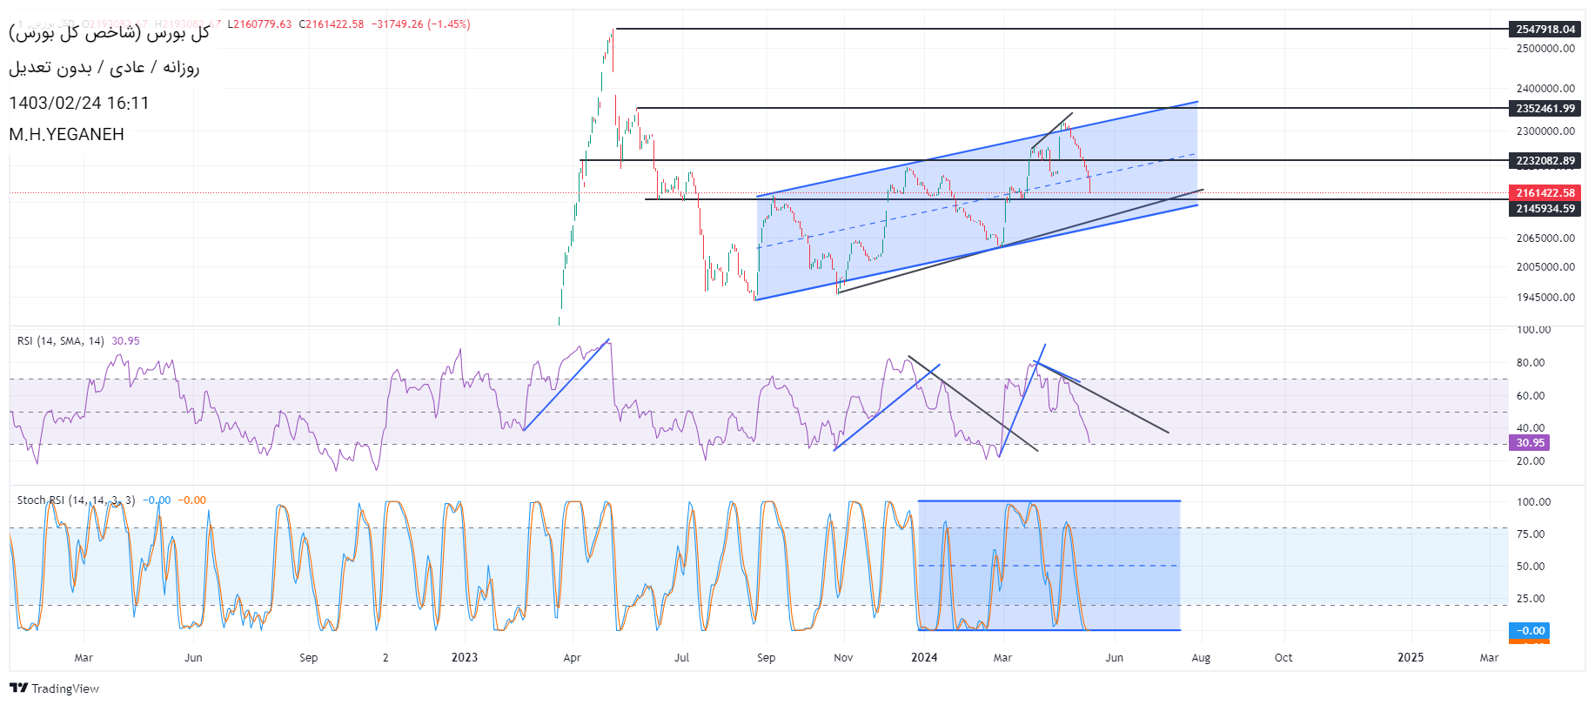Click the closing price value in OHLC legend
The image size is (1595, 705).
pos(332,24)
